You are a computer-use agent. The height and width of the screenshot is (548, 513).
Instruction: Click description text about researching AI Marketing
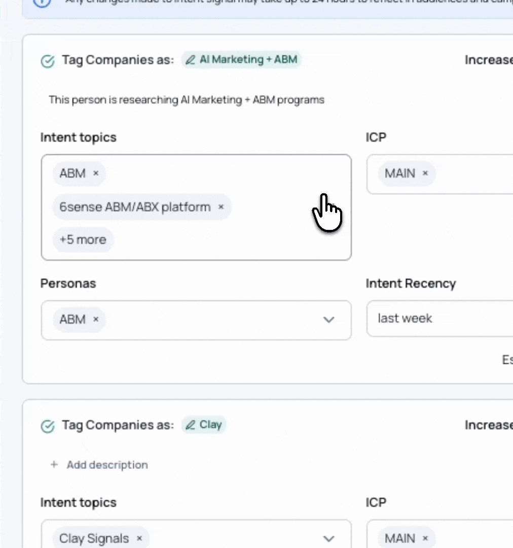[x=187, y=100]
